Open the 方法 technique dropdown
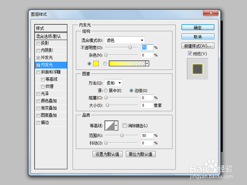The height and width of the screenshot is (185, 247). coord(113,83)
